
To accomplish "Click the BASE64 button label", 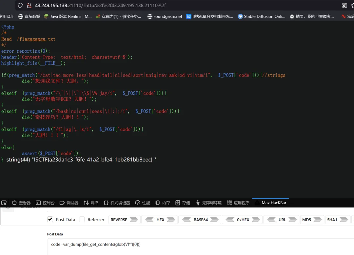I will pyautogui.click(x=201, y=220).
